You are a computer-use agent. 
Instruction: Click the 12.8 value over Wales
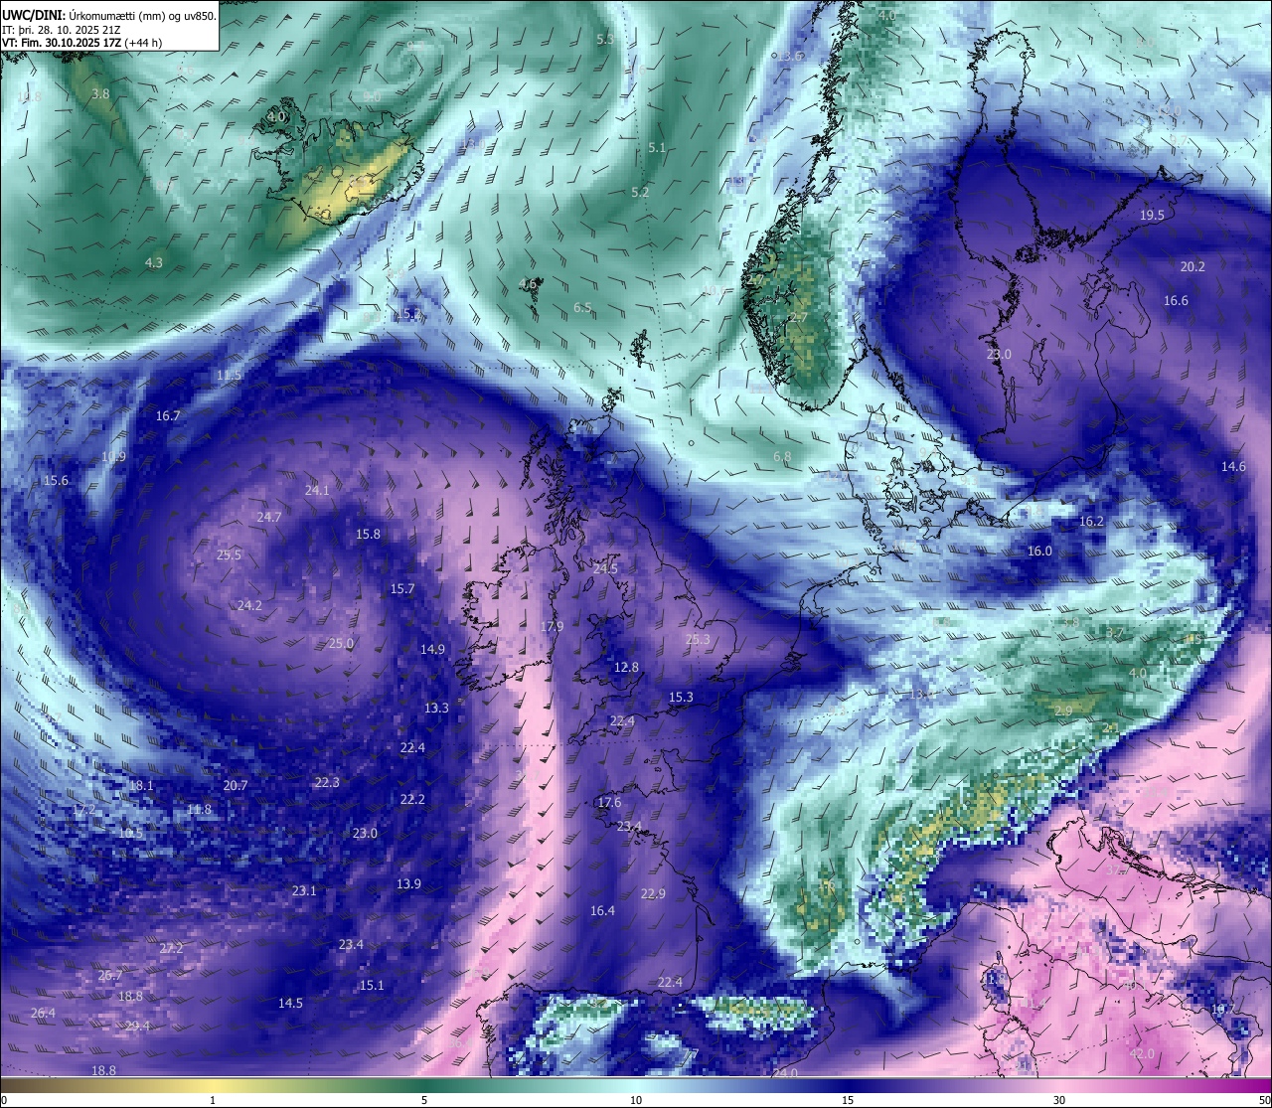tap(626, 668)
